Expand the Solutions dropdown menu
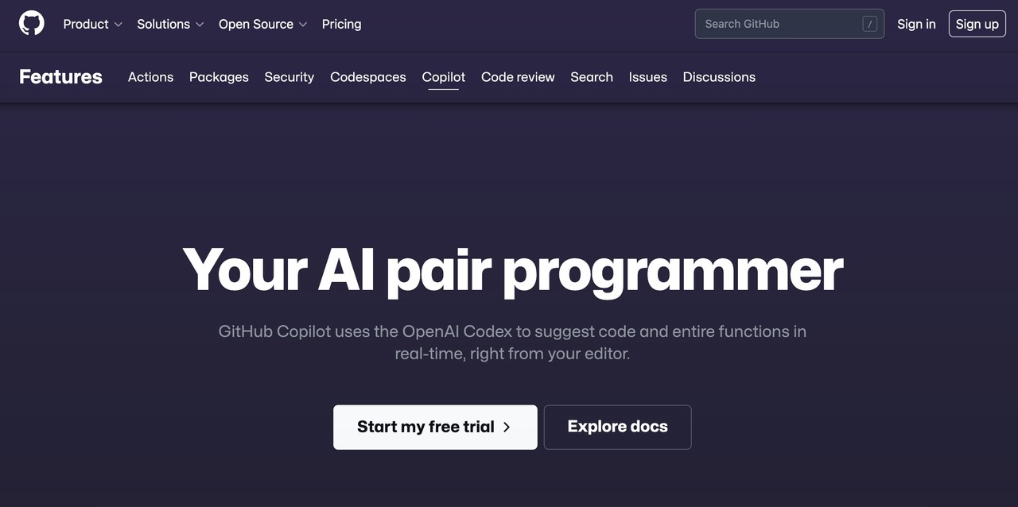Viewport: 1018px width, 507px height. click(x=170, y=24)
